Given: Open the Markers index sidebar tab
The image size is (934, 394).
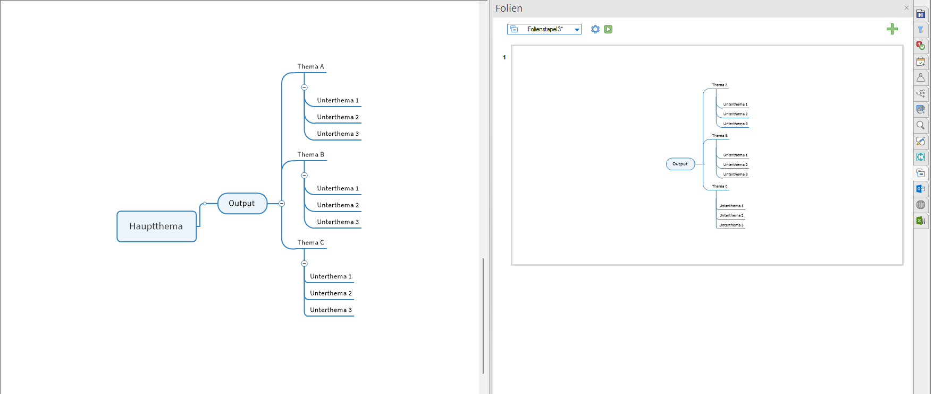Looking at the screenshot, I should [921, 46].
